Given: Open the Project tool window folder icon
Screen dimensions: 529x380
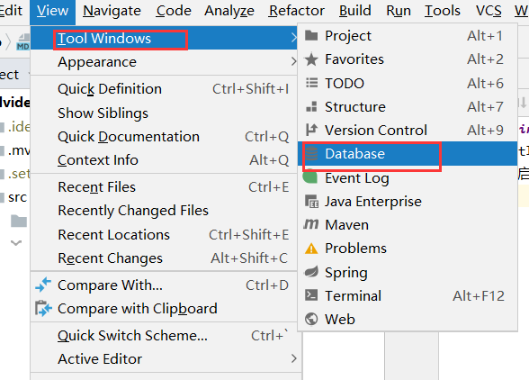Looking at the screenshot, I should point(311,35).
